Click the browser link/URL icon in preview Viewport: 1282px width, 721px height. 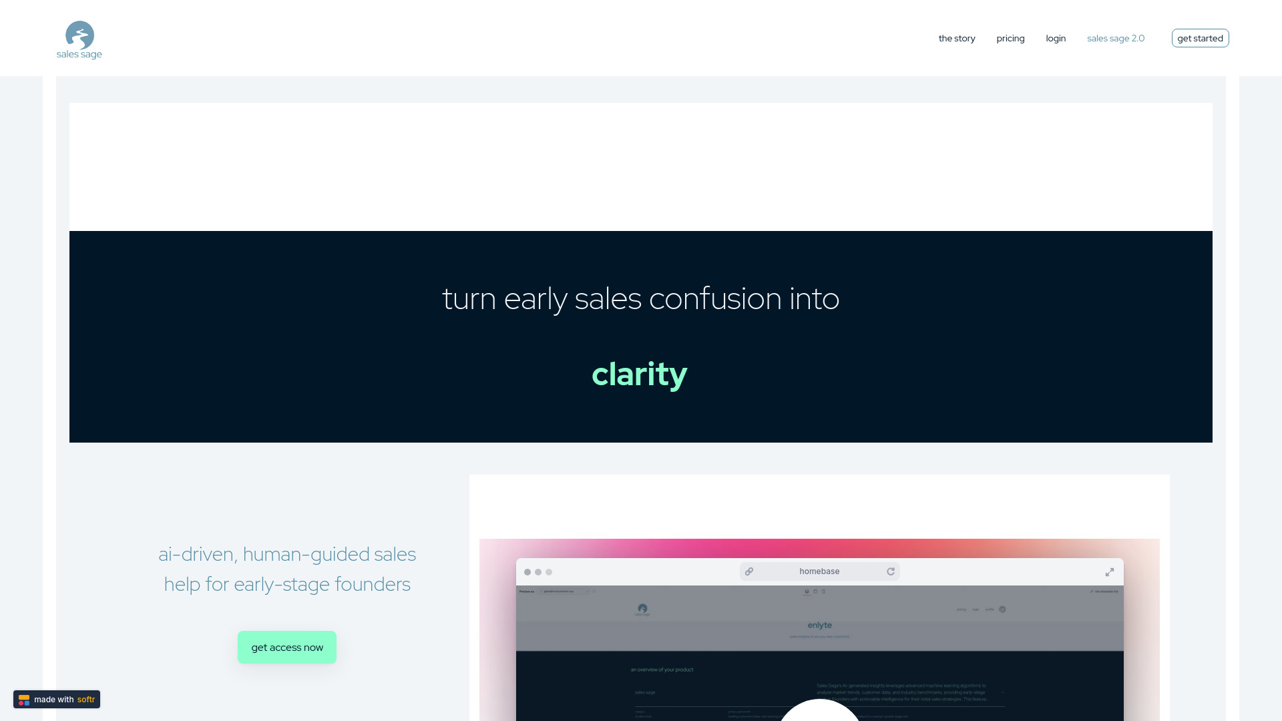click(749, 571)
